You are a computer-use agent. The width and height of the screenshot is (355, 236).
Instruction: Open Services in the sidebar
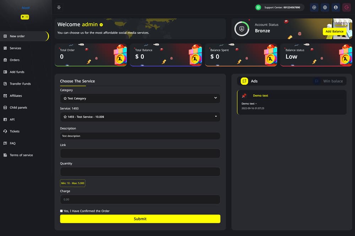[x=15, y=48]
